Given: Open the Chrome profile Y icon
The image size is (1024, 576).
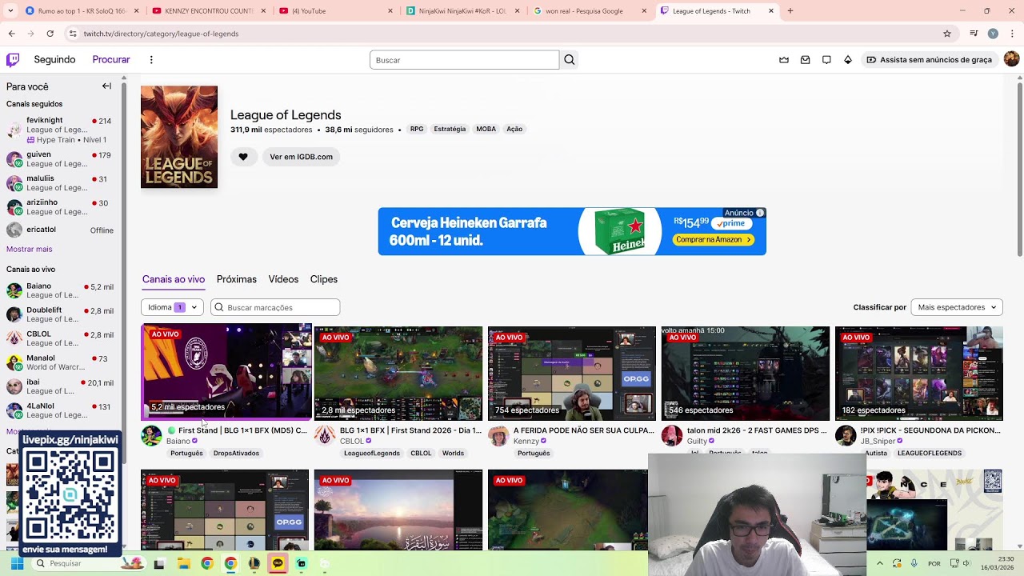Looking at the screenshot, I should 993,34.
